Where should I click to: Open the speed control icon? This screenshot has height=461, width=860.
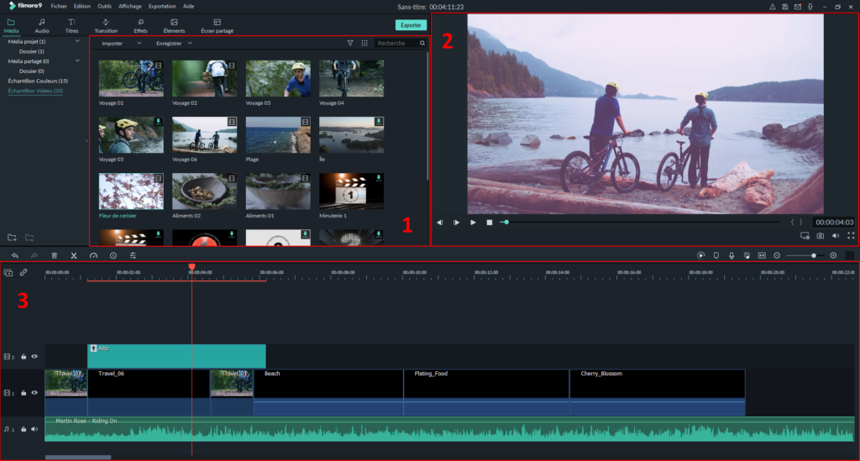(x=93, y=255)
